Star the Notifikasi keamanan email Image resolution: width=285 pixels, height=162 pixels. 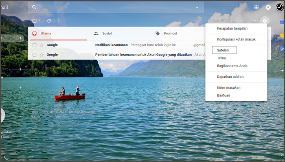41,45
